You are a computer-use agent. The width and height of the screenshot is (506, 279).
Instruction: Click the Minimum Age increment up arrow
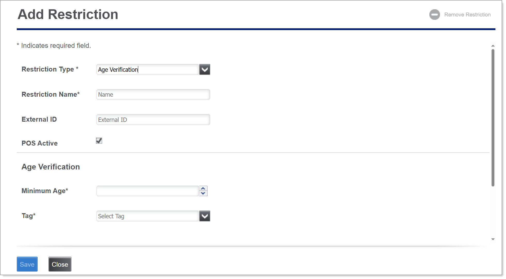point(203,189)
